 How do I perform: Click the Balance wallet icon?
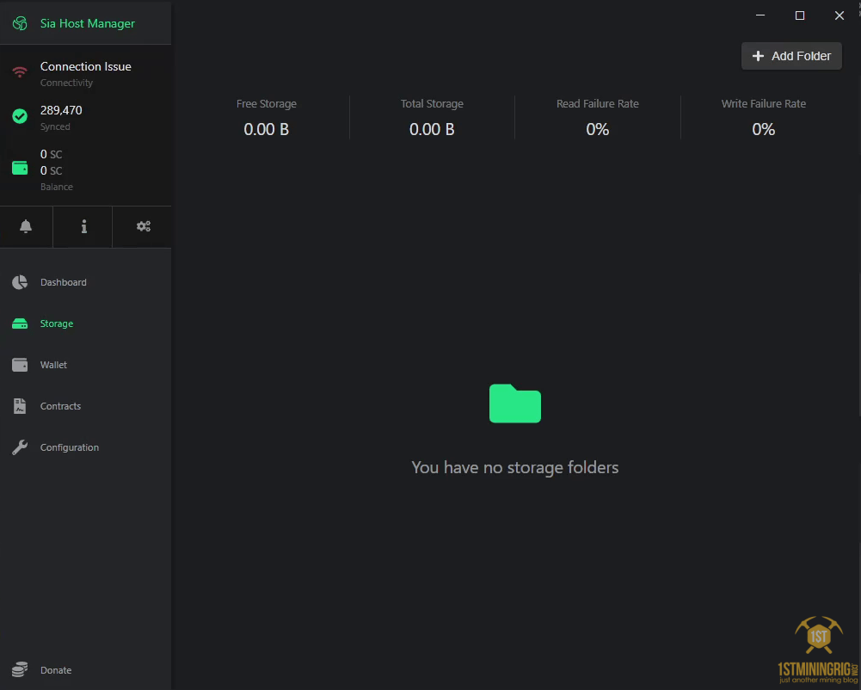tap(20, 168)
